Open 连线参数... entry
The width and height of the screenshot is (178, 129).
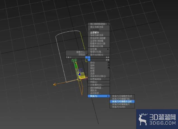99,93
